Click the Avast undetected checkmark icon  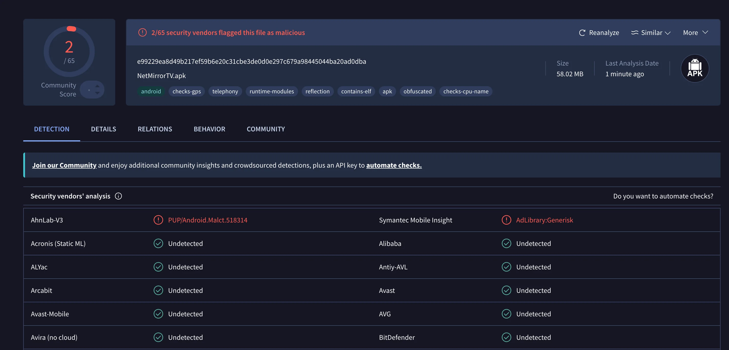click(x=506, y=290)
